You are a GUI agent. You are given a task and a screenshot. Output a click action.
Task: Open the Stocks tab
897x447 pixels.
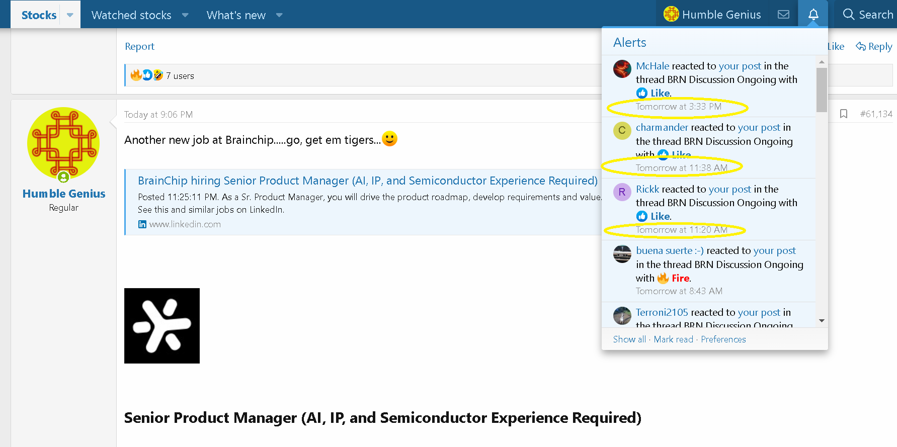point(39,15)
